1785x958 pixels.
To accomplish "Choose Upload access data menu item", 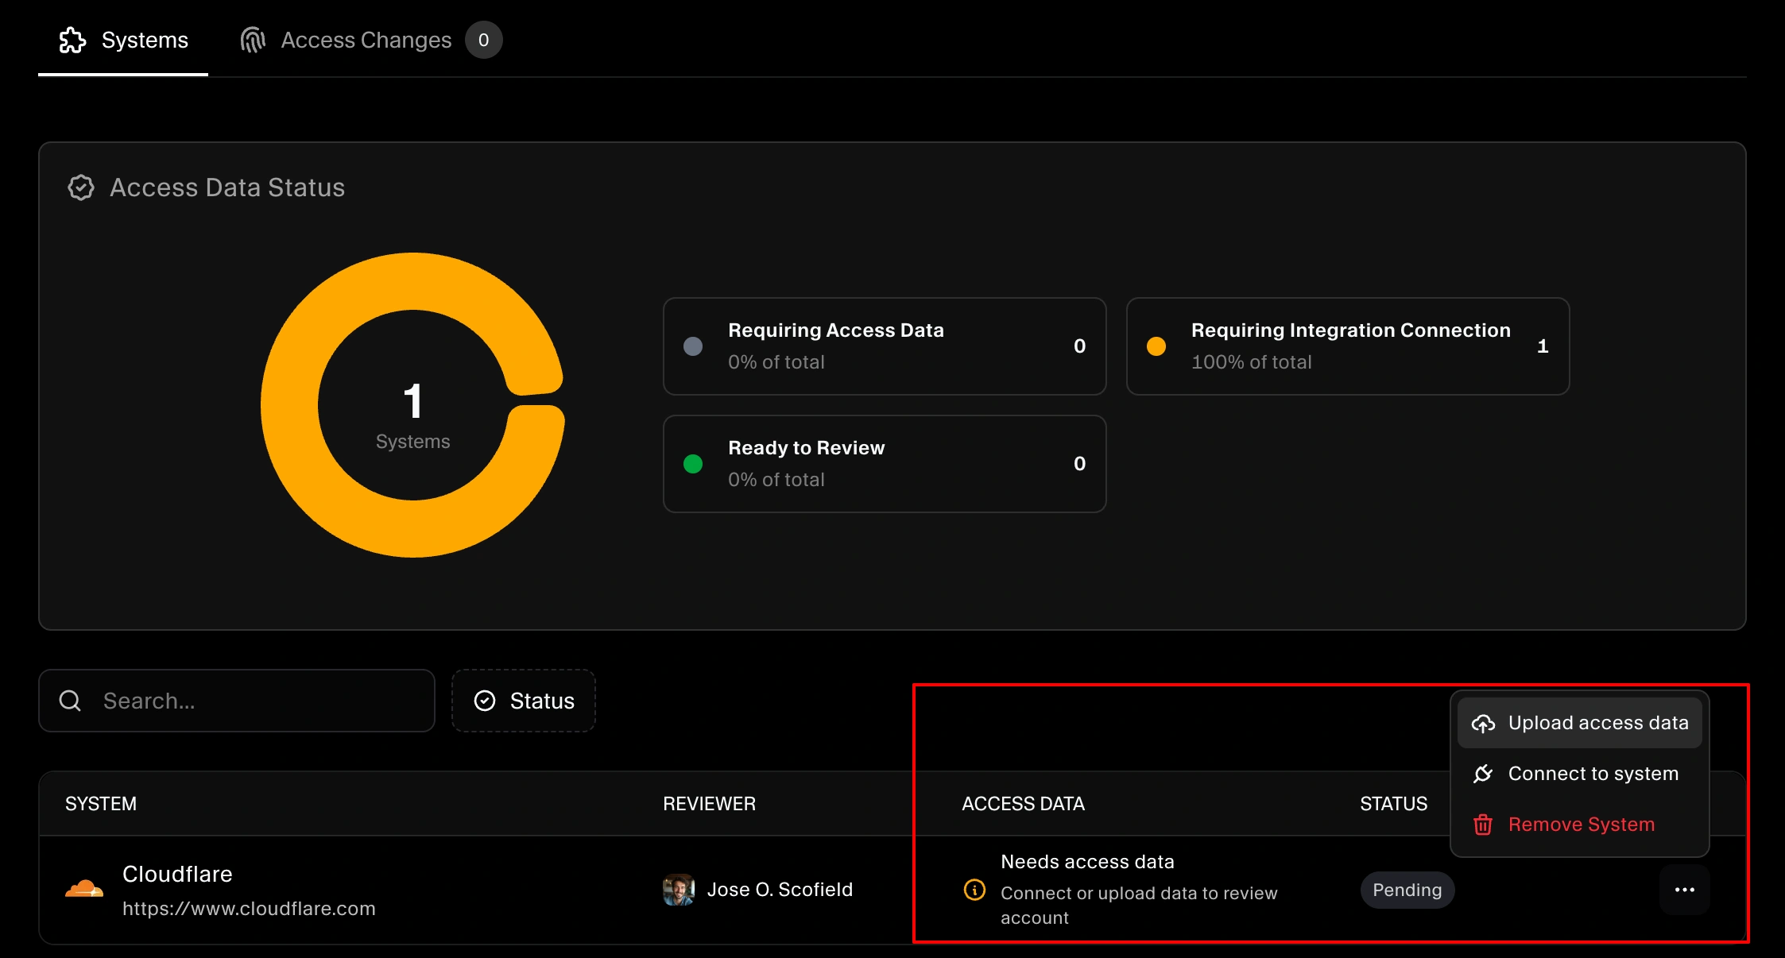I will 1580,723.
